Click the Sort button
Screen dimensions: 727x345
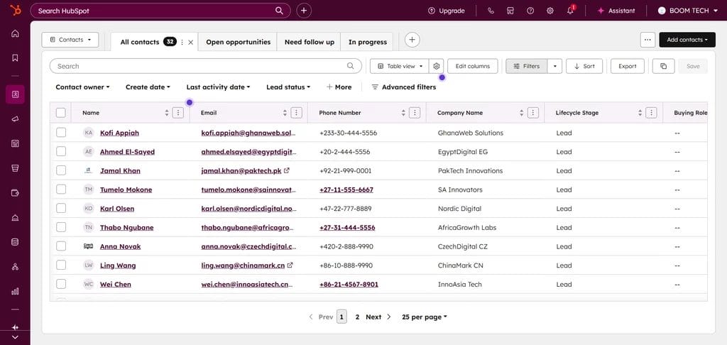(x=584, y=66)
